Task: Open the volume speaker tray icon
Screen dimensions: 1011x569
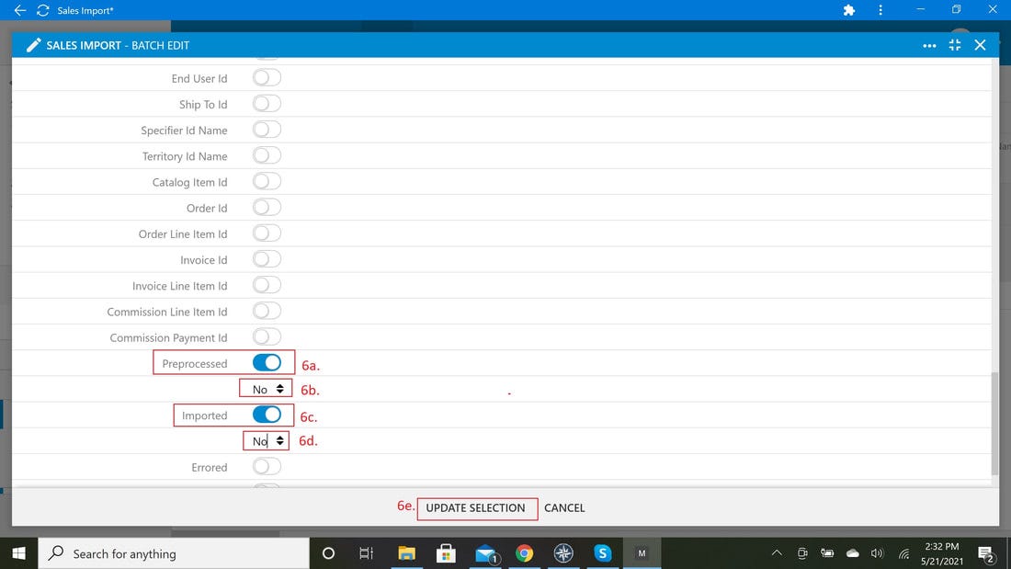Action: click(877, 552)
